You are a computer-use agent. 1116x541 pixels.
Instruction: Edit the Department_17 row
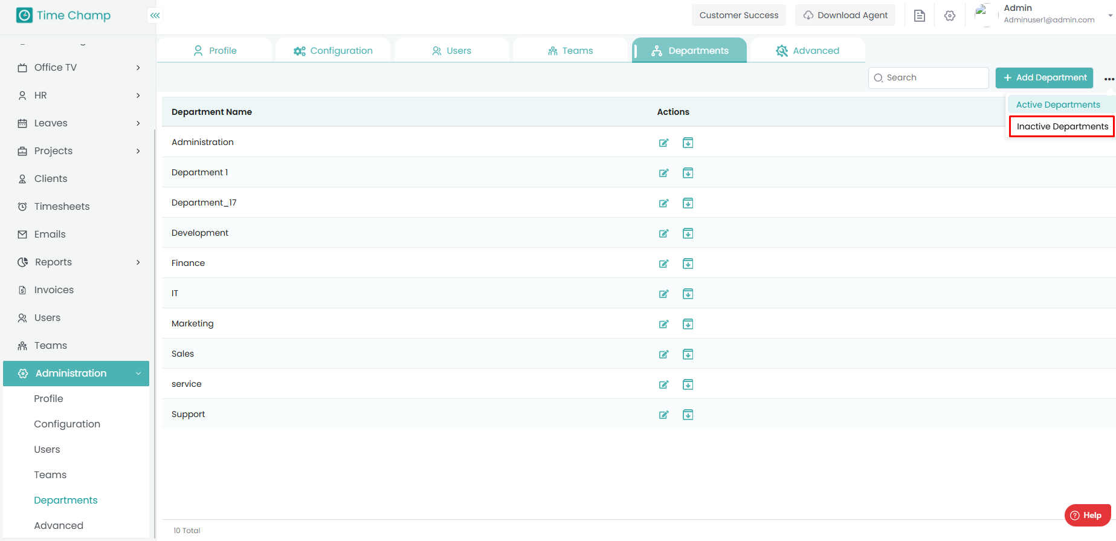(x=663, y=203)
